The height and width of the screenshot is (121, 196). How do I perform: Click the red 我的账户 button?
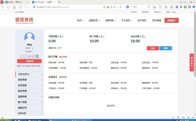(171, 20)
